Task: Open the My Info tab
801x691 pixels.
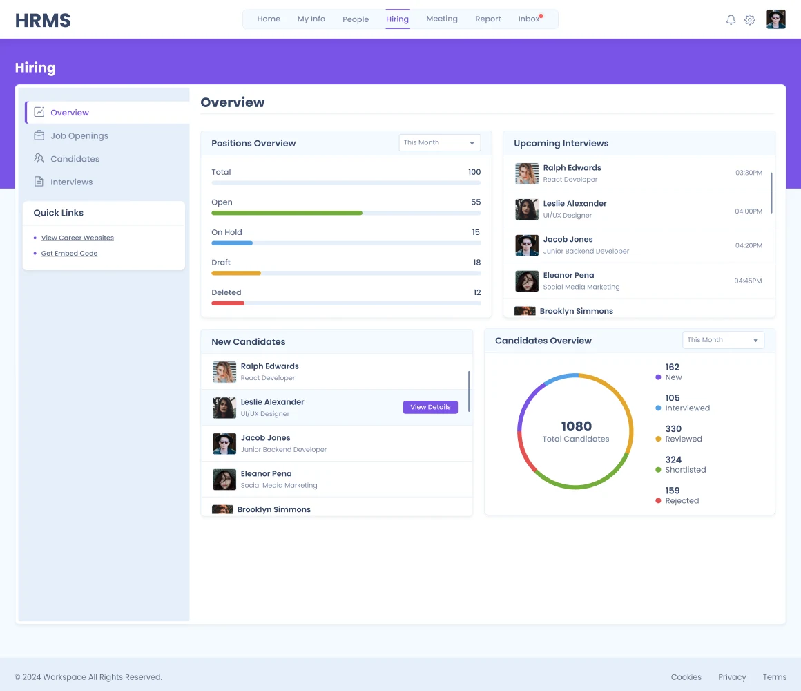Action: click(311, 19)
